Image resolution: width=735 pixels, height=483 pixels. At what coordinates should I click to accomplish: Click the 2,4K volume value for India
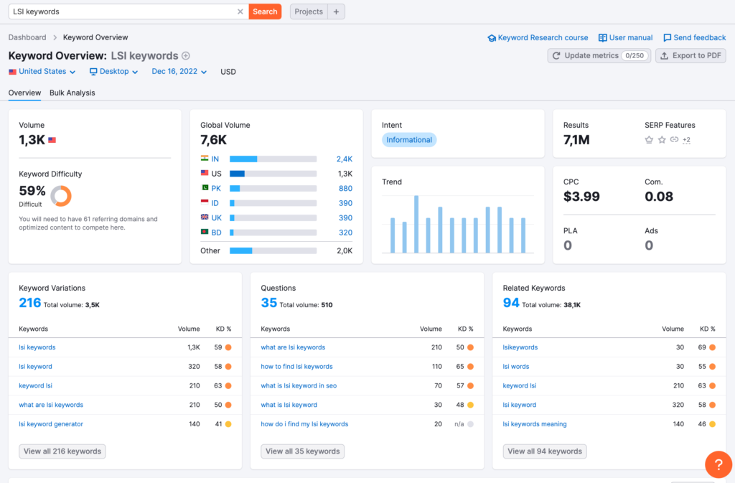click(345, 159)
